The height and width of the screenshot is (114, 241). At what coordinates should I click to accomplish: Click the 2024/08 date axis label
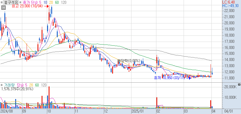pyautogui.click(x=6, y=111)
